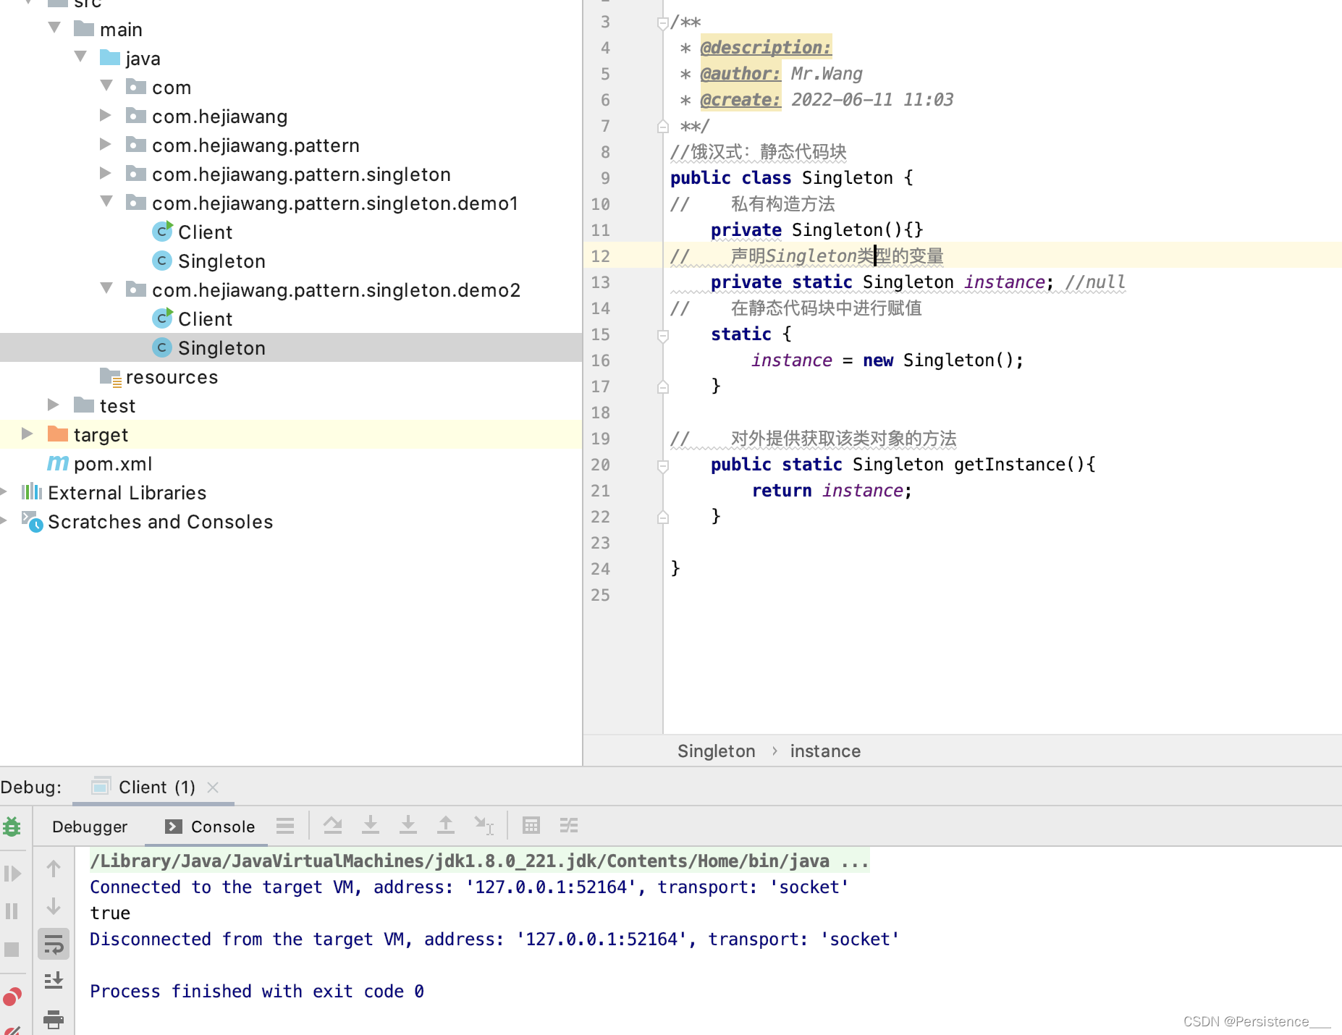This screenshot has height=1035, width=1342.
Task: Click the 'Disconnected from the target VM' console line
Action: point(494,939)
